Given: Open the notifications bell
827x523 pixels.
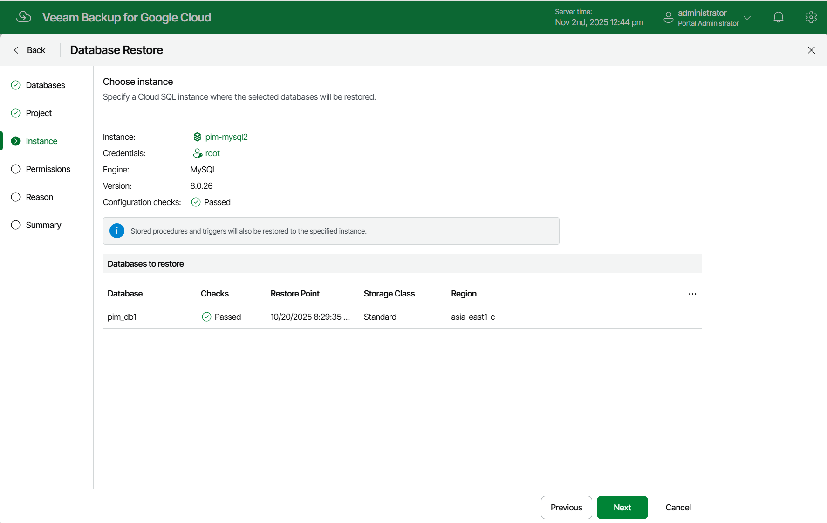Looking at the screenshot, I should (x=778, y=17).
